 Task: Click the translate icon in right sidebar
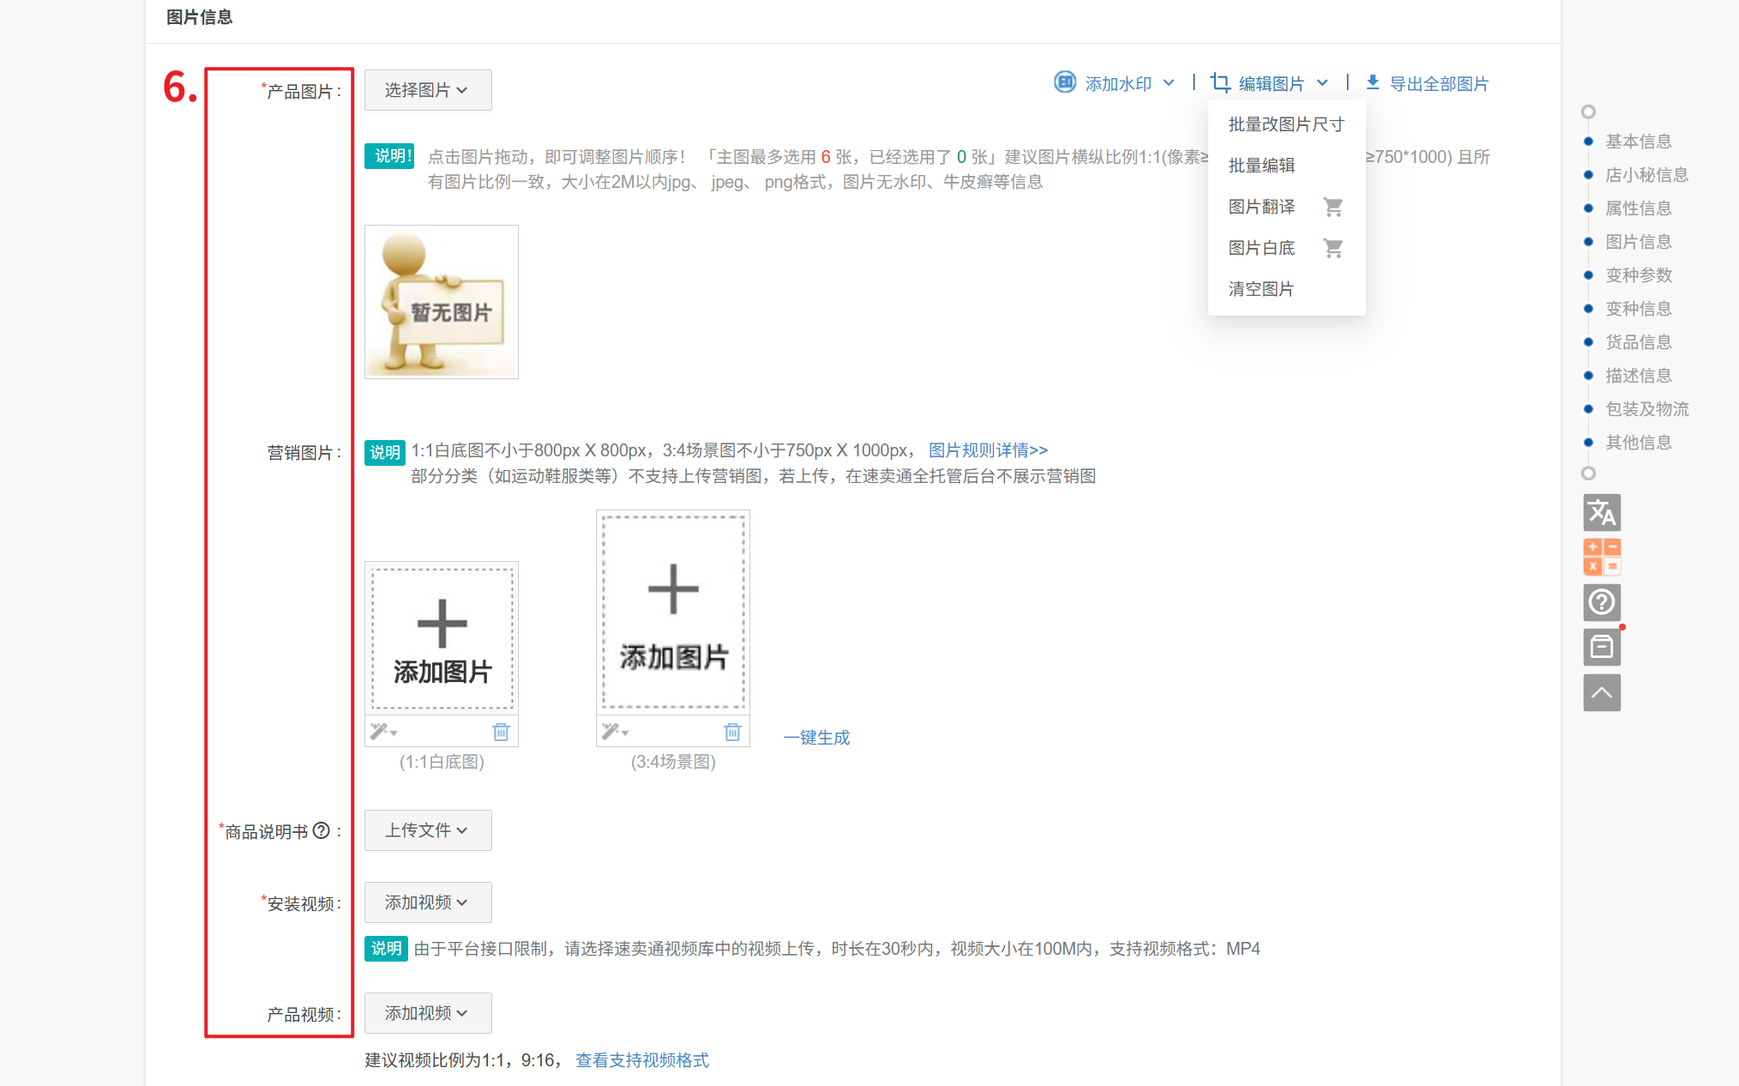(1601, 513)
